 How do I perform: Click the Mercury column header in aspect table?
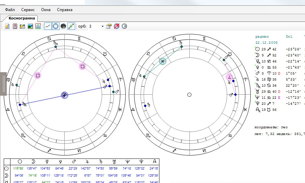point(47,162)
